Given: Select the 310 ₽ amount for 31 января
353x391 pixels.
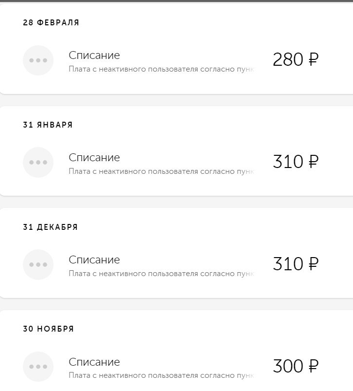Looking at the screenshot, I should pyautogui.click(x=296, y=162).
